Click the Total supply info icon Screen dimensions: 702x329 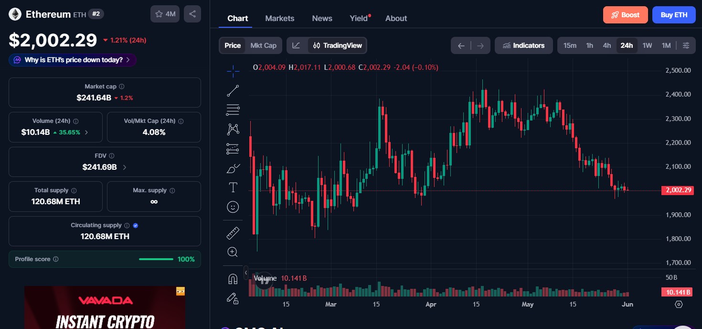74,190
